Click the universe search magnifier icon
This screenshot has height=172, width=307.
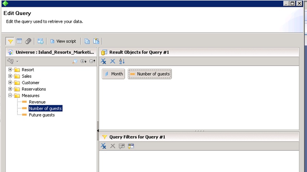click(x=75, y=61)
